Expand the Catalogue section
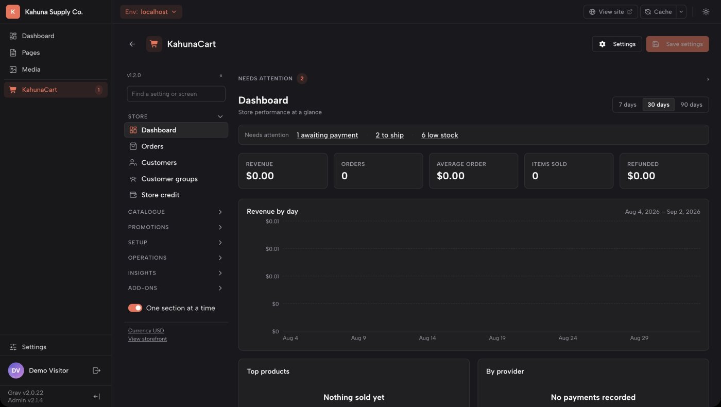 click(x=176, y=212)
